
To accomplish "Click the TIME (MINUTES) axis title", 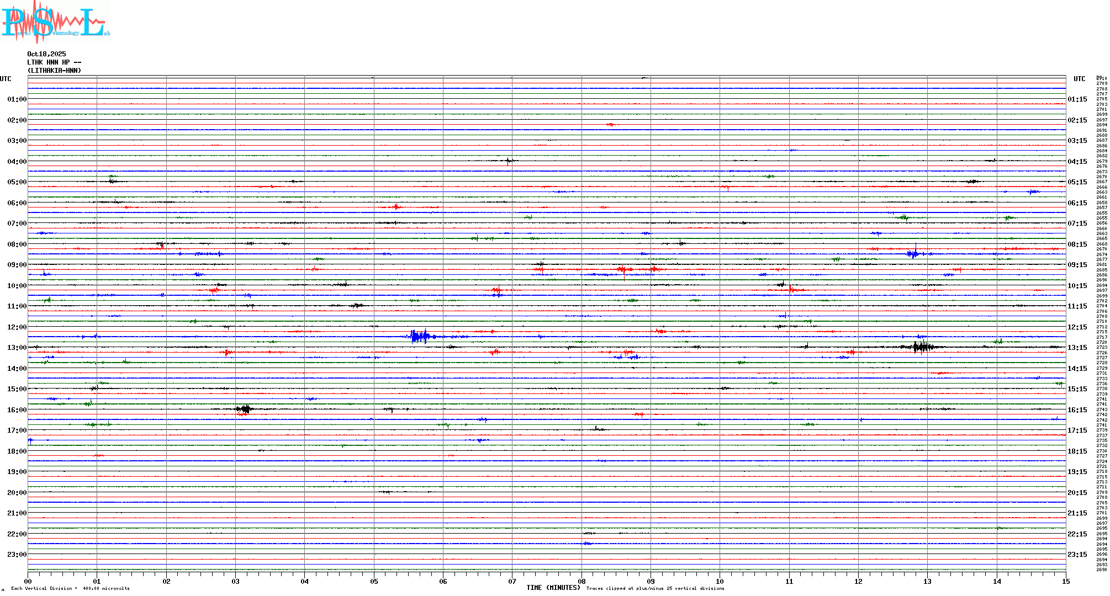I will 553,588.
